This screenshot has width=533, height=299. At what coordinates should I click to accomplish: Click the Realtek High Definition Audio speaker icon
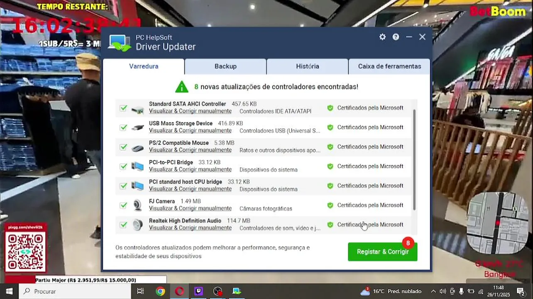click(137, 225)
